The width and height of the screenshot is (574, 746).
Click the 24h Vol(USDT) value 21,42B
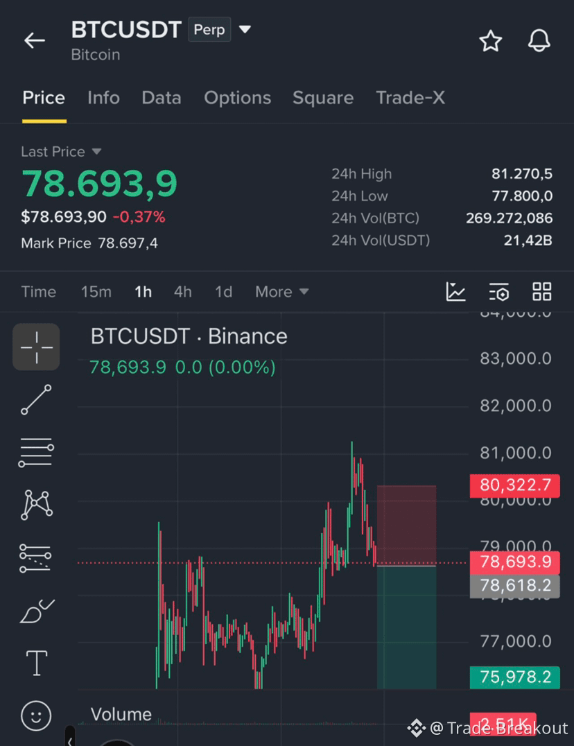point(528,241)
